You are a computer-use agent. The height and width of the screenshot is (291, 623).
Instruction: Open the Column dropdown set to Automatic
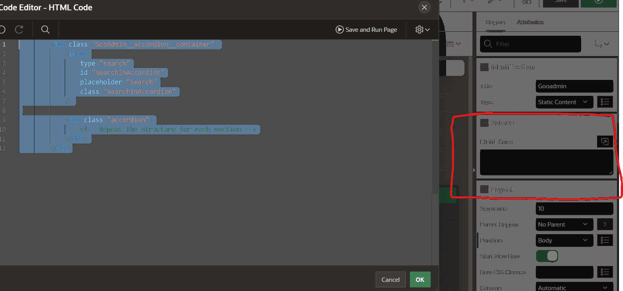coord(574,287)
